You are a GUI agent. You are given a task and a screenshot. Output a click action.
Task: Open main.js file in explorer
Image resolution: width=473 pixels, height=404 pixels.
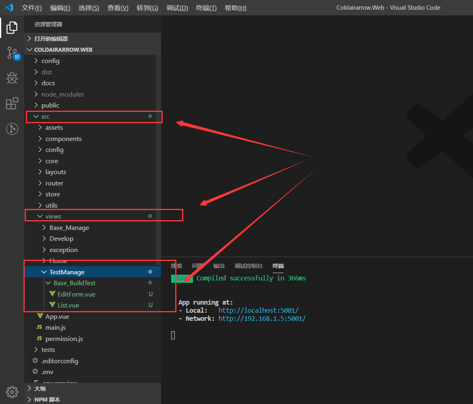click(x=55, y=327)
